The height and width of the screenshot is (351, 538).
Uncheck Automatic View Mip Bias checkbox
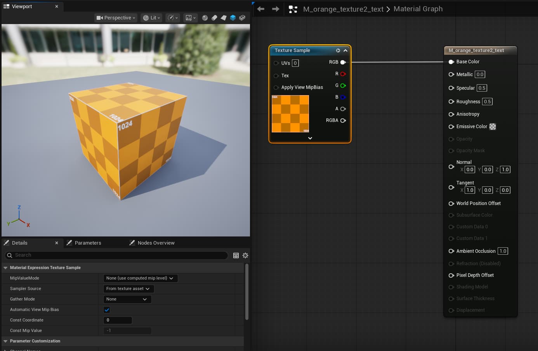(x=107, y=310)
